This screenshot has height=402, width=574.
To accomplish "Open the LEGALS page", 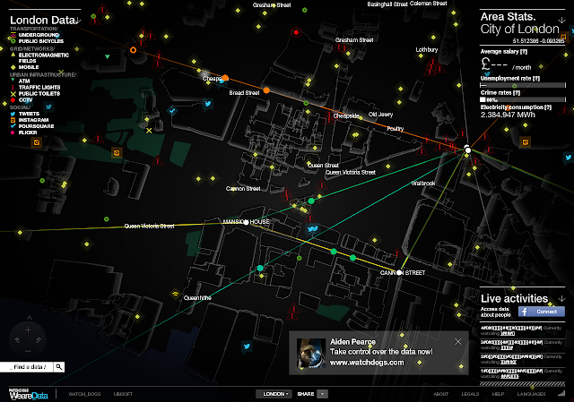I will pyautogui.click(x=470, y=394).
